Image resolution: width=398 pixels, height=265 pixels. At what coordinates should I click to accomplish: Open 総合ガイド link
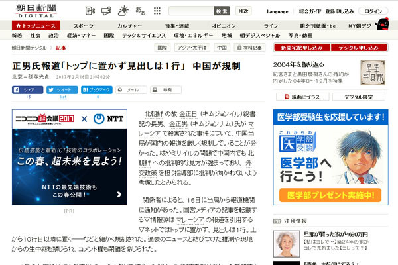[310, 11]
